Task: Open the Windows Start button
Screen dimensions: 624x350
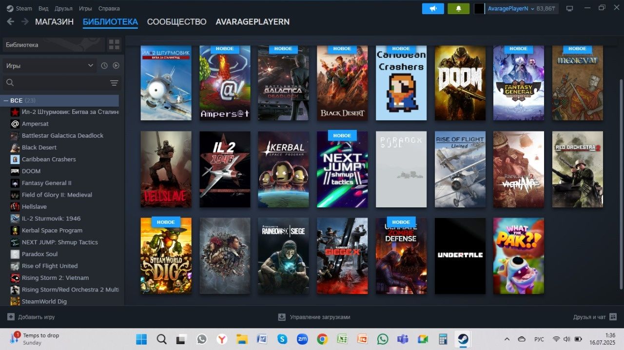Action: pyautogui.click(x=141, y=339)
